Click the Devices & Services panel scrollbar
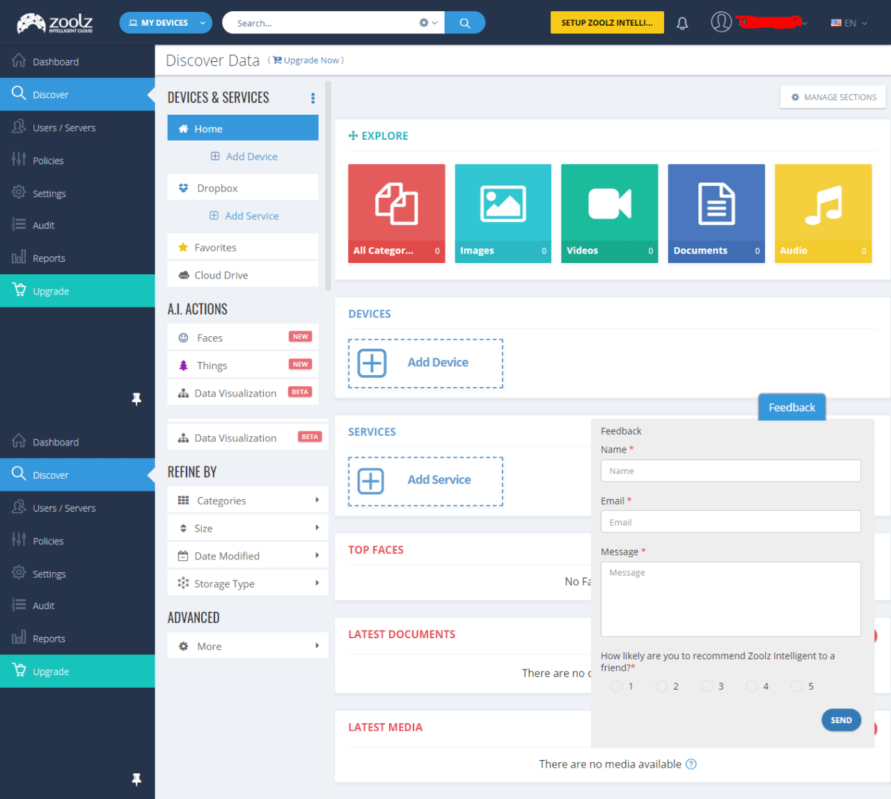 coord(328,184)
